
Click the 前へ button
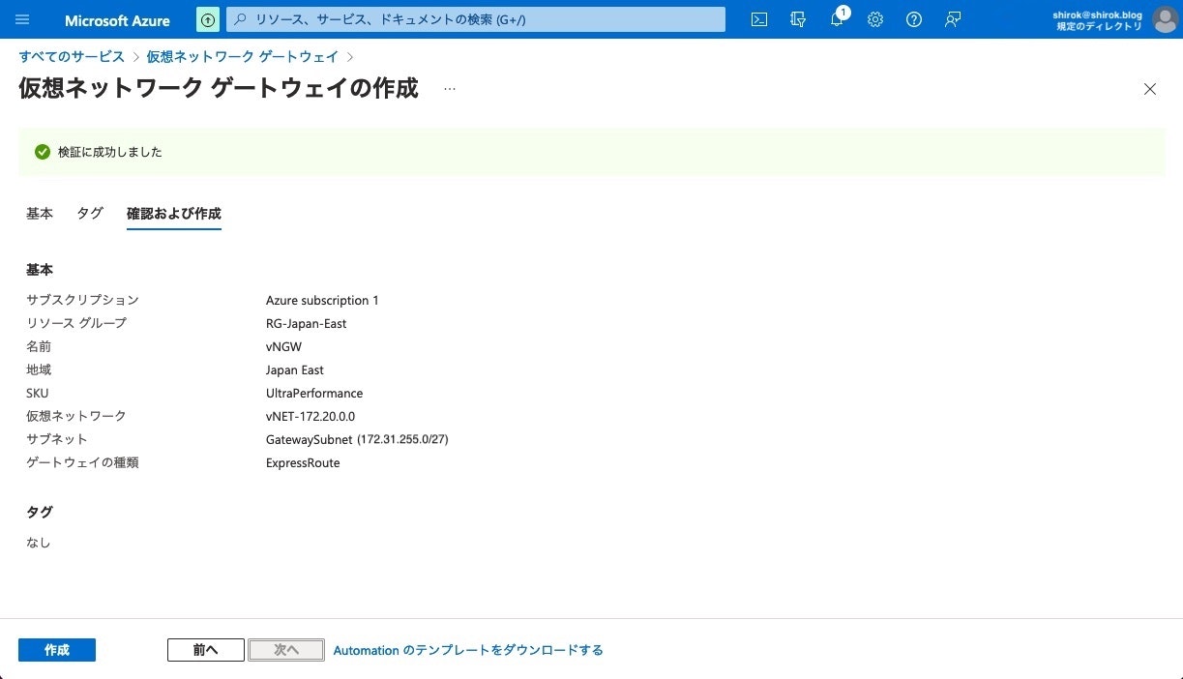click(206, 650)
